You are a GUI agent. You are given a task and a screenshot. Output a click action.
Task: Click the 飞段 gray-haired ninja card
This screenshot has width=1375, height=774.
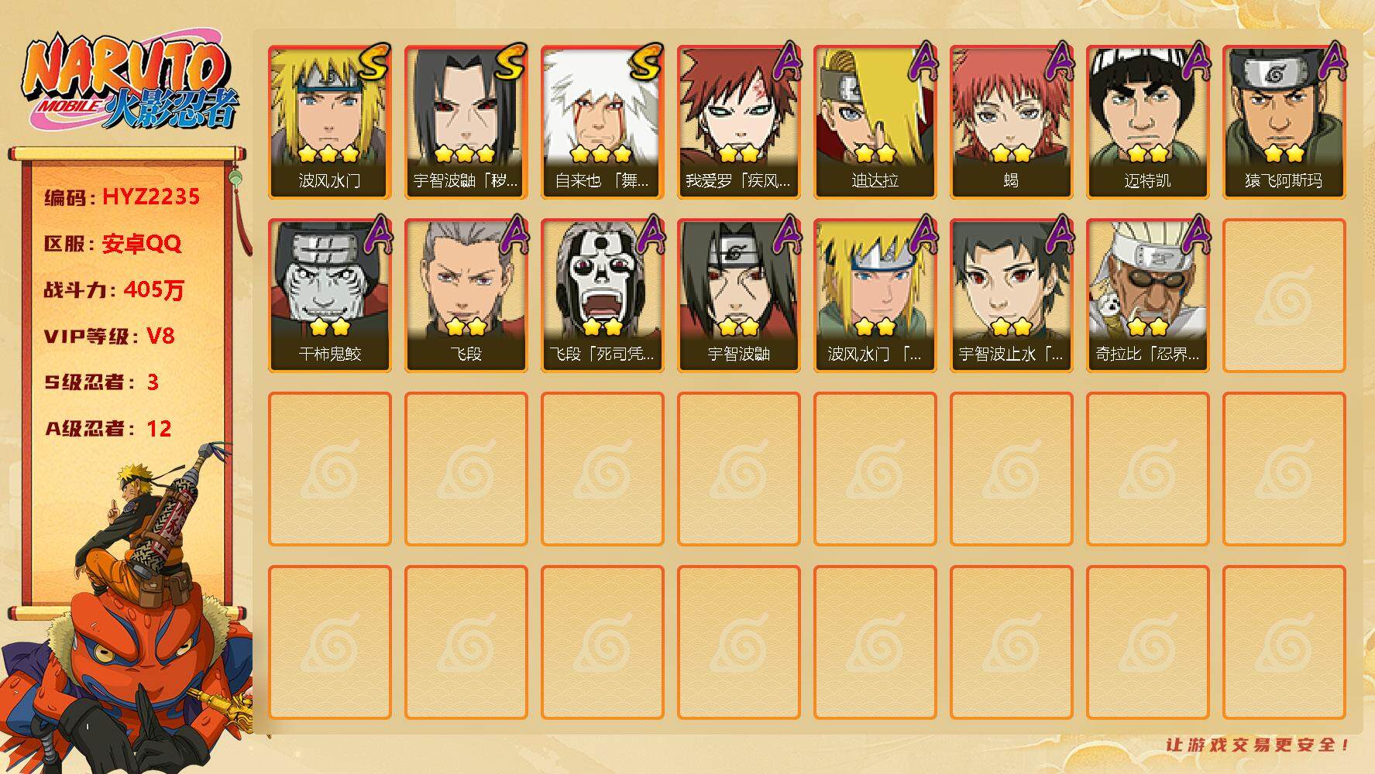pyautogui.click(x=466, y=296)
